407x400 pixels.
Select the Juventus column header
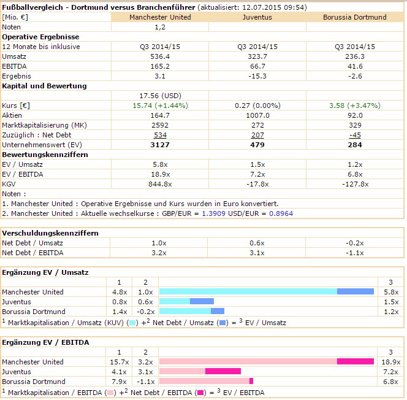pyautogui.click(x=257, y=17)
